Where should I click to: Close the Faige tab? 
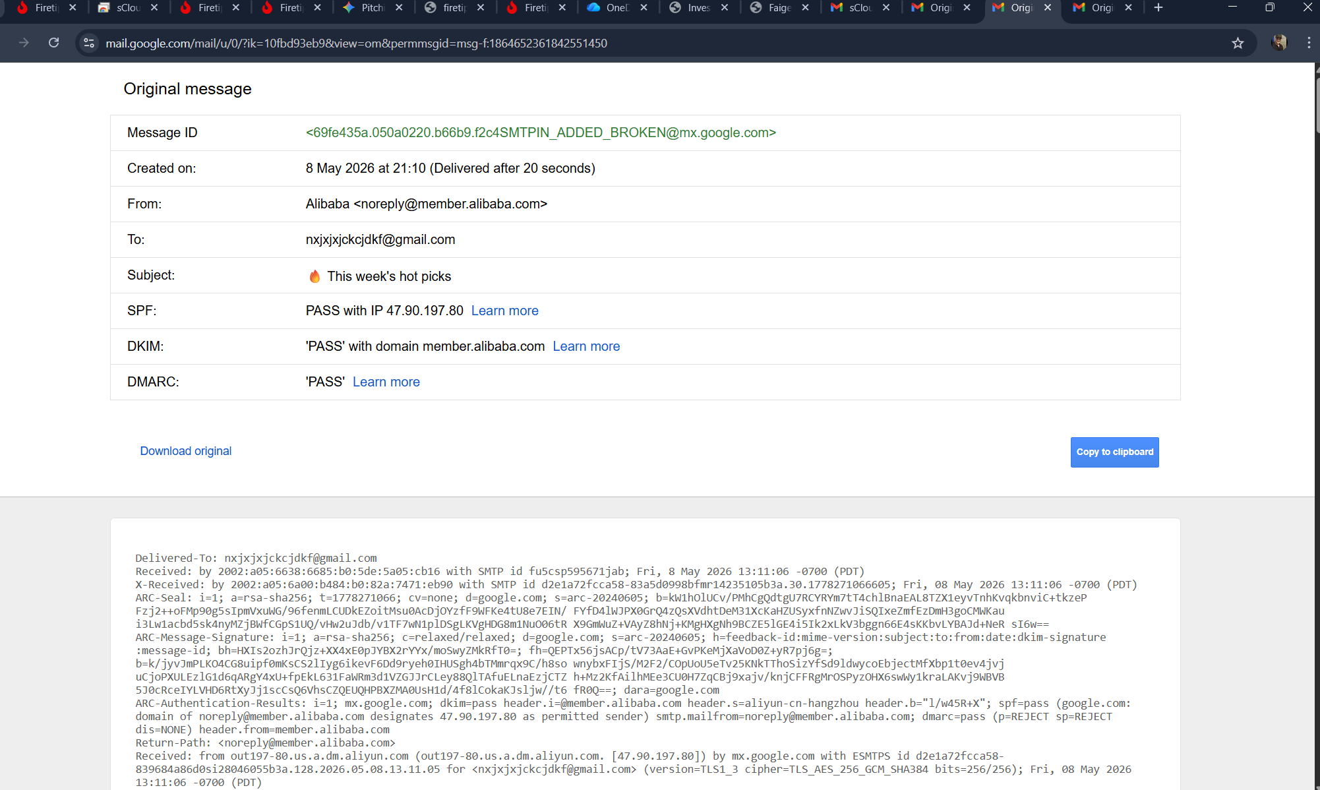pyautogui.click(x=805, y=7)
